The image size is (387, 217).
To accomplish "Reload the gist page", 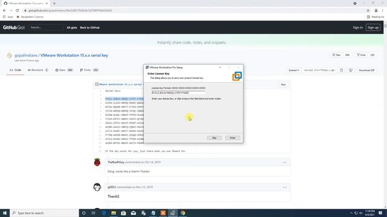I will (18, 11).
